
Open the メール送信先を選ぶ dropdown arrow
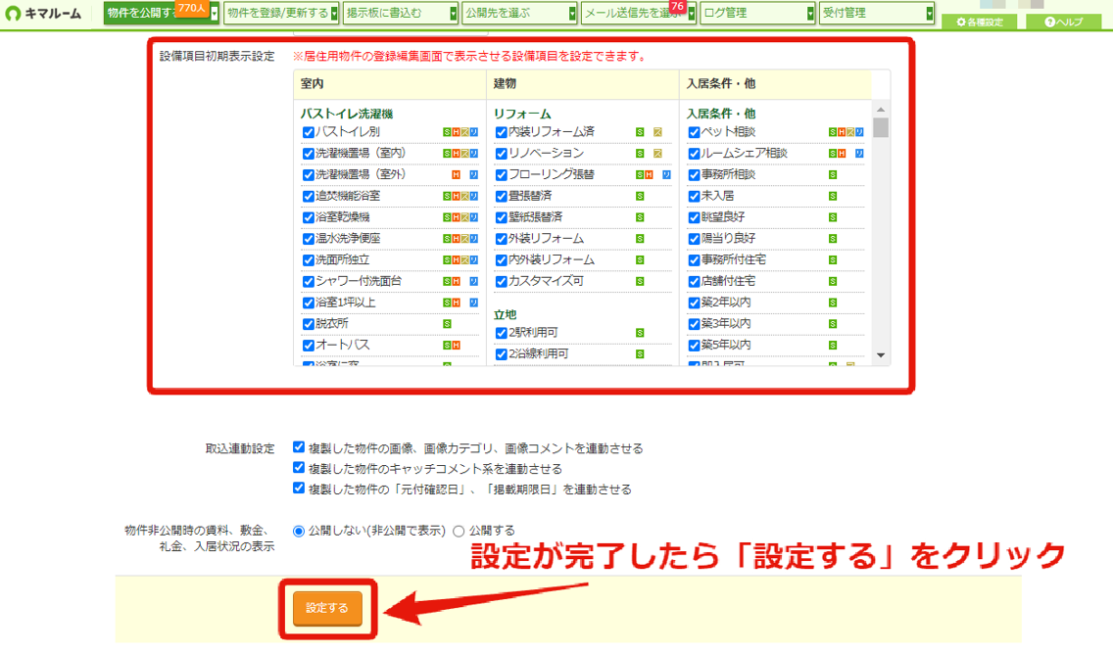coord(692,14)
